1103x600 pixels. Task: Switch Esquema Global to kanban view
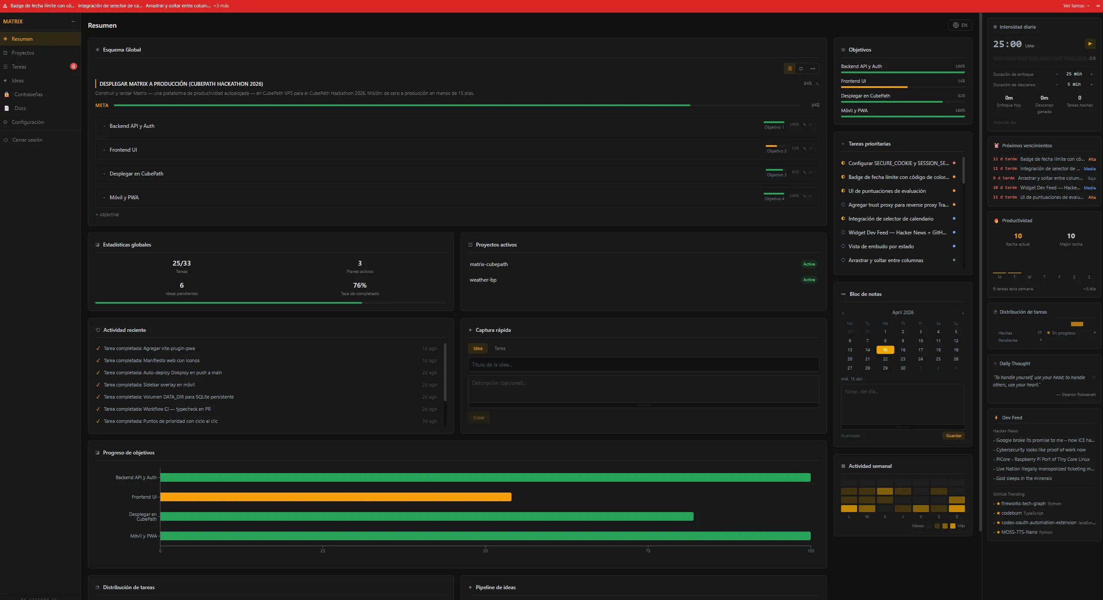click(x=801, y=68)
